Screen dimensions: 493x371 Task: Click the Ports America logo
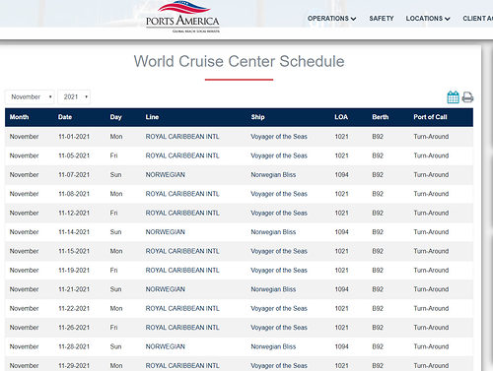(182, 17)
